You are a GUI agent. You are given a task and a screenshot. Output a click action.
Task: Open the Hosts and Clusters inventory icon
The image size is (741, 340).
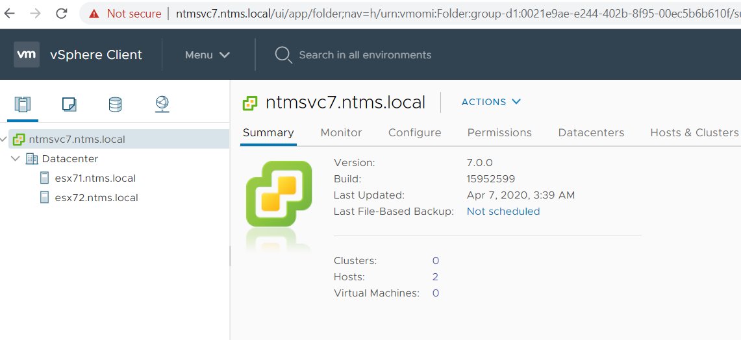point(23,104)
